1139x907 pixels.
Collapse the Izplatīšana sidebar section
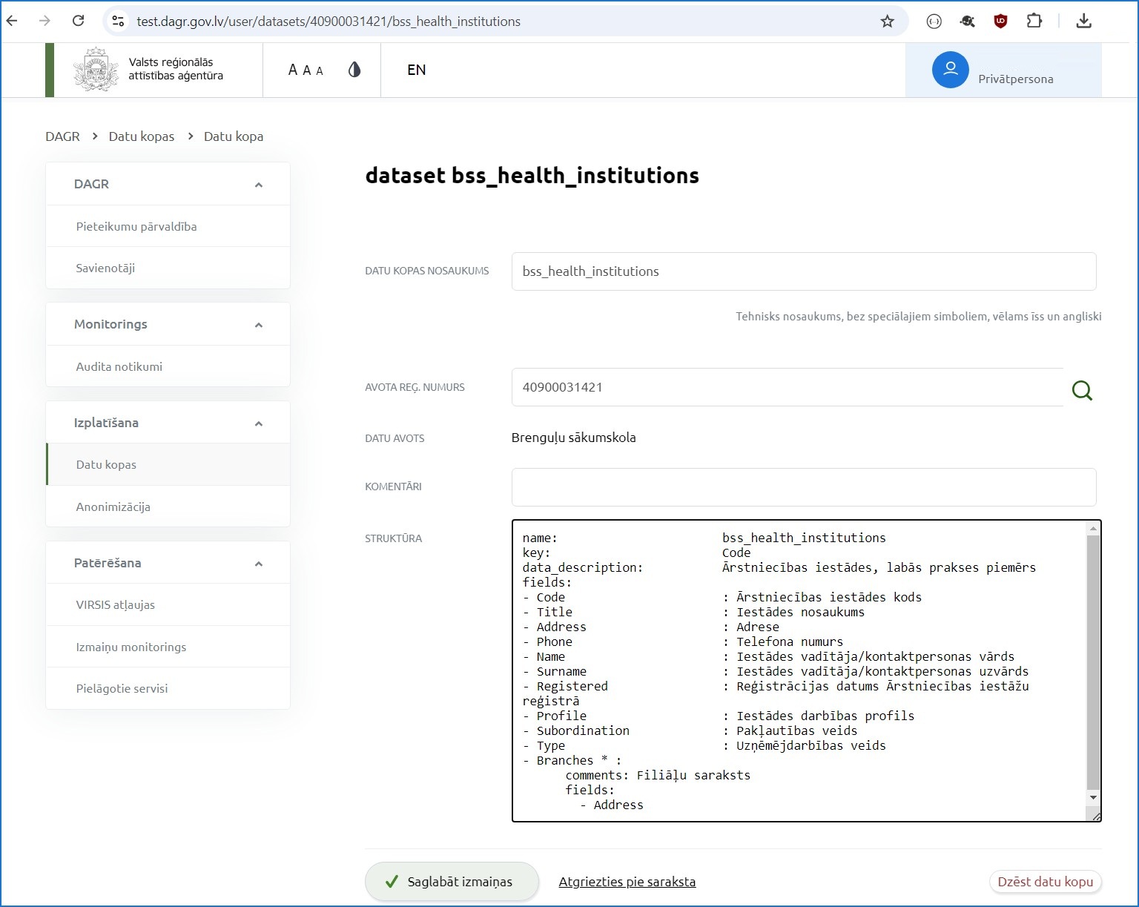259,423
